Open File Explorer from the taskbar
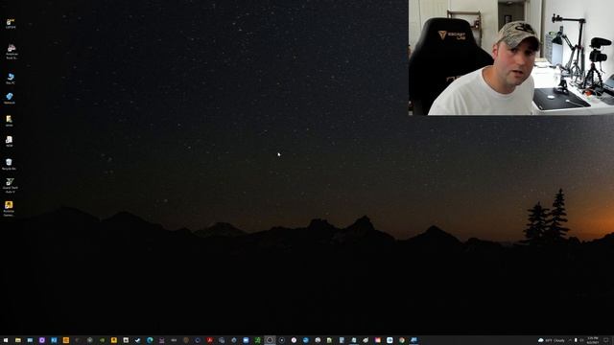This screenshot has height=345, width=614. click(x=18, y=340)
